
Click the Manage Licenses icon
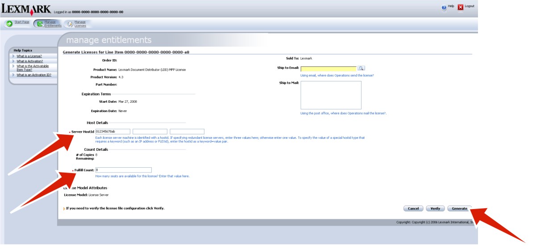pos(70,24)
